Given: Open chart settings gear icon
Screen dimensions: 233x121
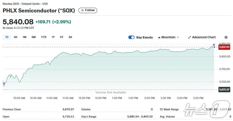Looking at the screenshot, I should tap(226, 37).
